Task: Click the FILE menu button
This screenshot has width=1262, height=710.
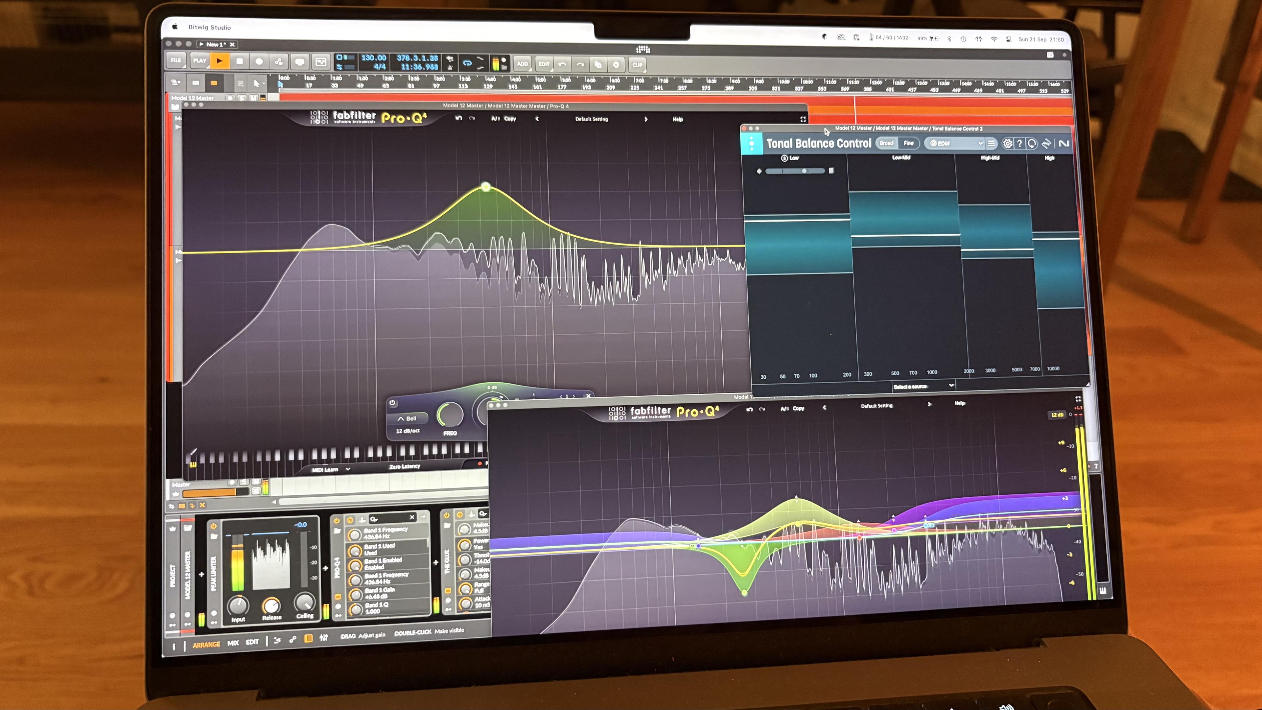Action: tap(176, 60)
